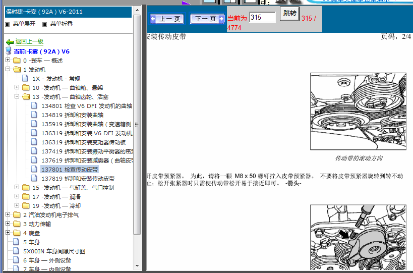Click folder icon of 3 动力传输
413x273 pixels.
pos(17,224)
